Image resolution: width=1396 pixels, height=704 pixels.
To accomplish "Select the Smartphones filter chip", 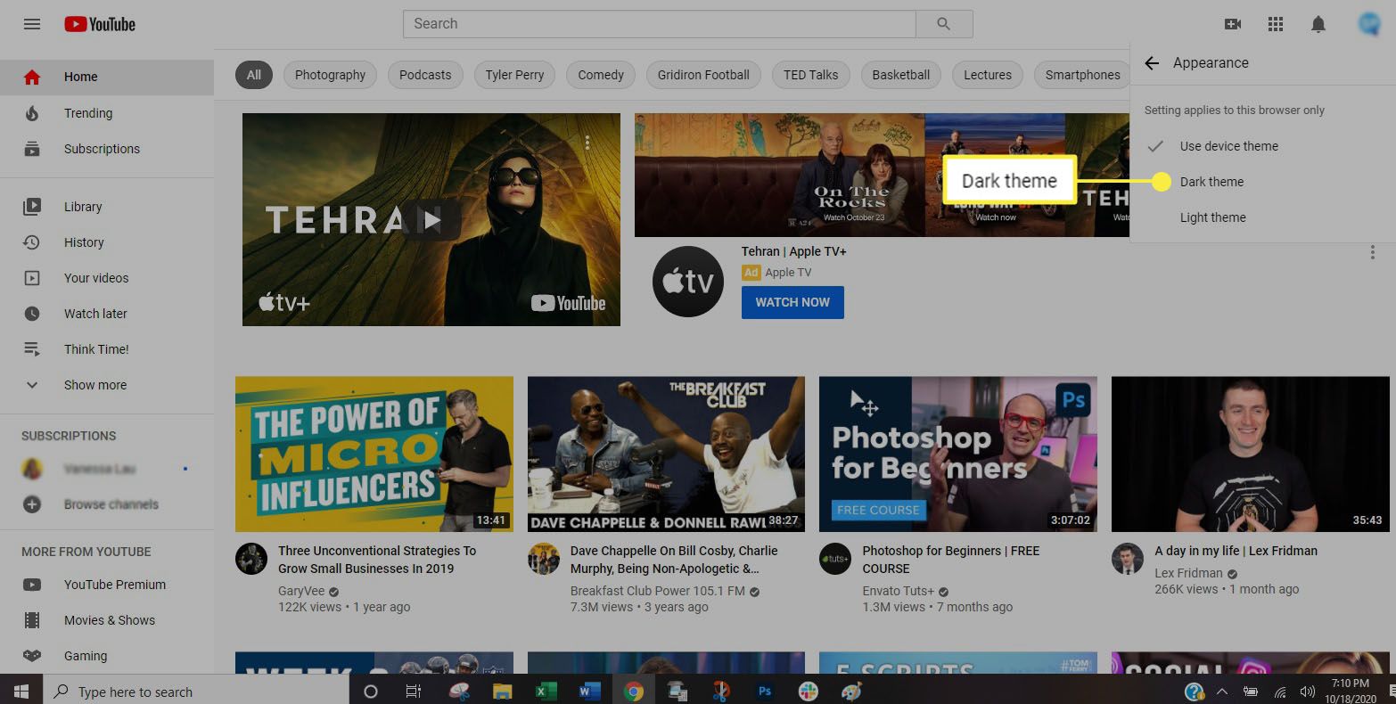I will tap(1081, 75).
